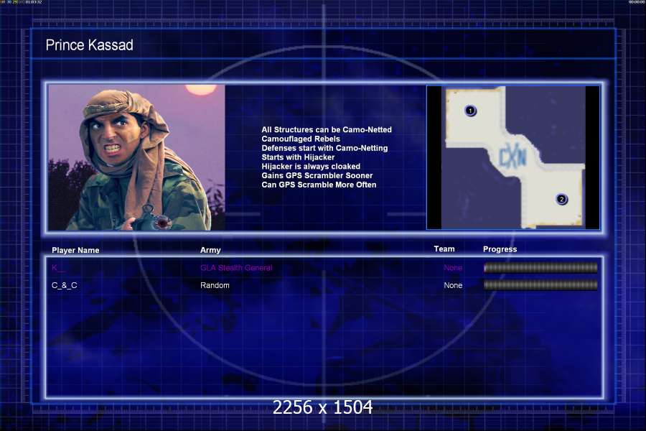Click the Prince Kassad title text
The height and width of the screenshot is (431, 646).
coord(90,45)
